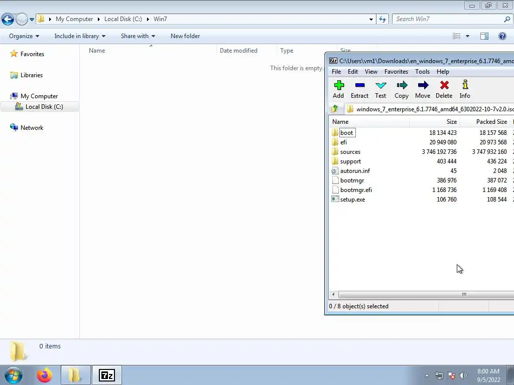This screenshot has width=514, height=385.
Task: Click the Move icon in 7-Zip toolbar
Action: [x=423, y=85]
